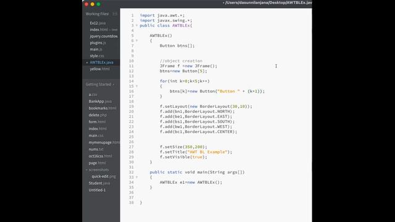Open delete.php in project tree
This screenshot has width=395, height=222.
click(98, 115)
